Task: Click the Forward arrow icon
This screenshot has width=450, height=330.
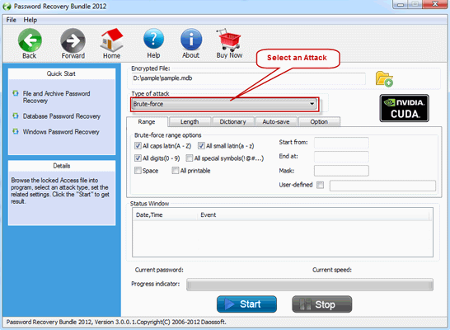Action: 73,40
